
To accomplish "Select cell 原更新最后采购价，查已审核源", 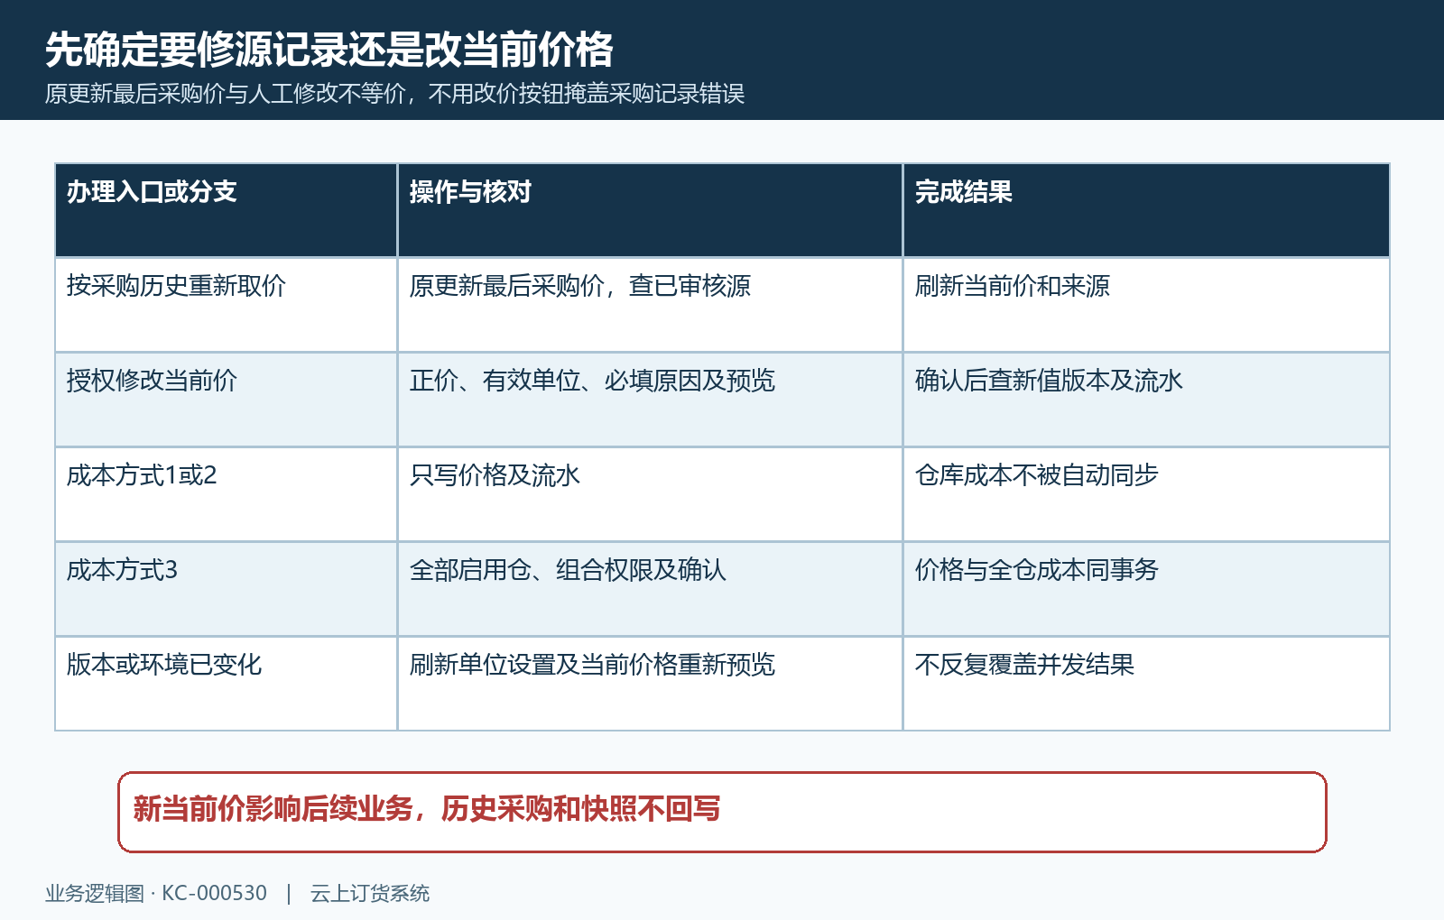I will coord(650,305).
